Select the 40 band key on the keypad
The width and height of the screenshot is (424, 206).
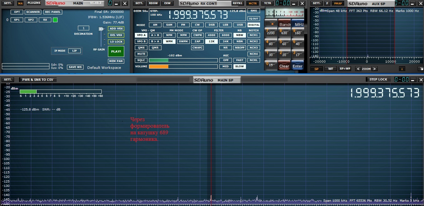298,43
